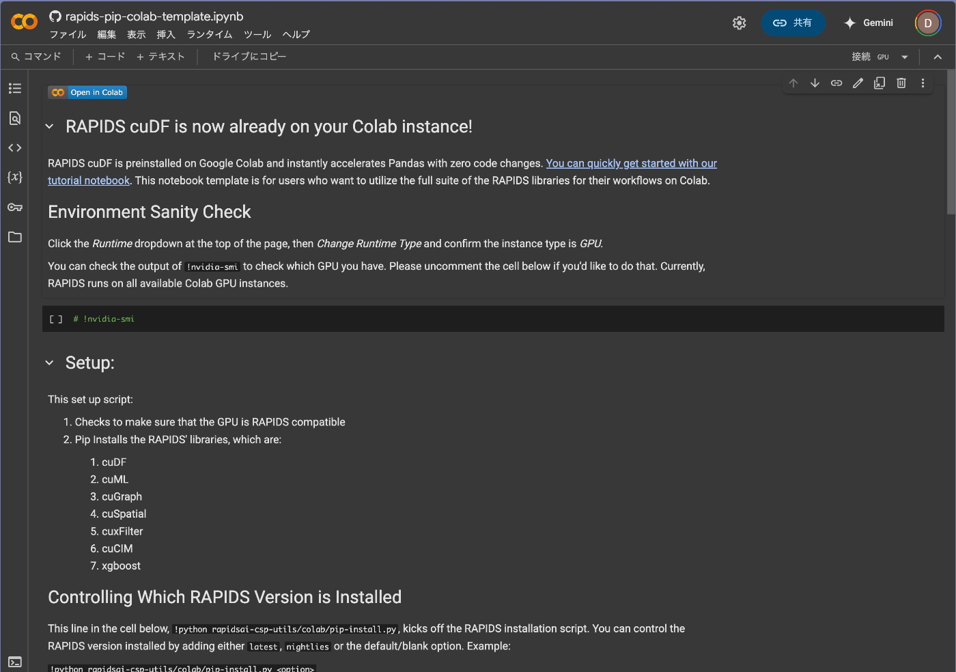This screenshot has width=956, height=672.
Task: Open a terminal via the bottom-left icon
Action: (15, 661)
